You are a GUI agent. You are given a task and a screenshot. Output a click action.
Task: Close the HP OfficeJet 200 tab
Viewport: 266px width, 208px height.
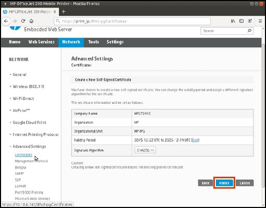coord(55,11)
